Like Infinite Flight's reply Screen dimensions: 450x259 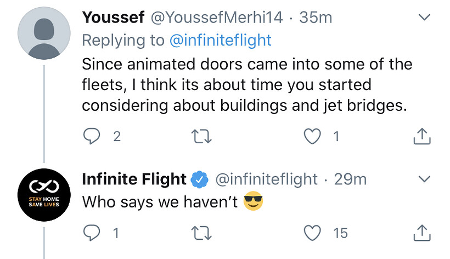coord(312,233)
